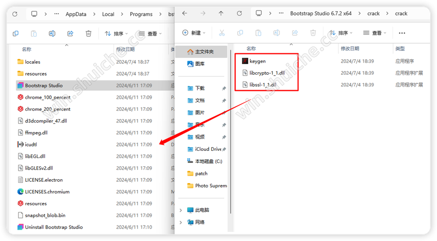Click the last crack breadcrumb segment
The image size is (437, 241).
pos(401,13)
